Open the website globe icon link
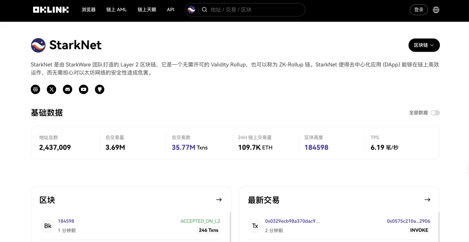Viewport: 469px width, 242px height. 36,90
